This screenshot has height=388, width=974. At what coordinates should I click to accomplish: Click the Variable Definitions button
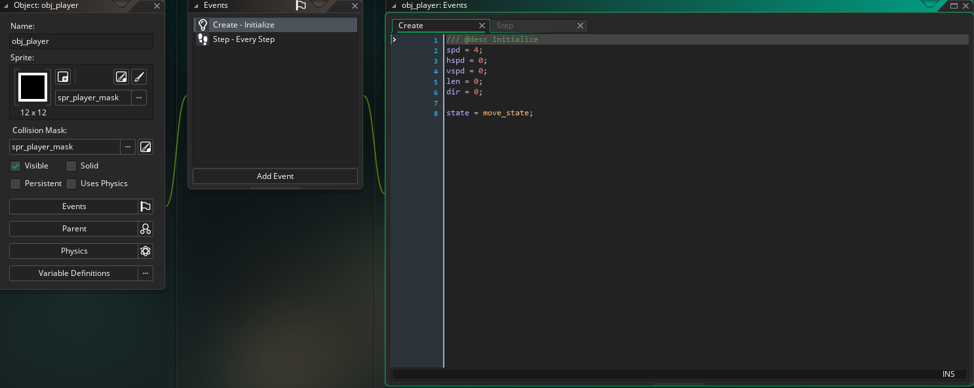[x=73, y=273]
